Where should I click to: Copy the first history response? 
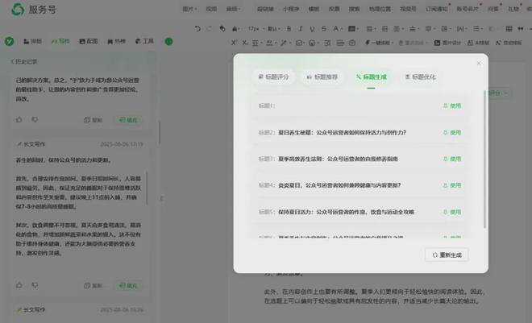[x=93, y=120]
